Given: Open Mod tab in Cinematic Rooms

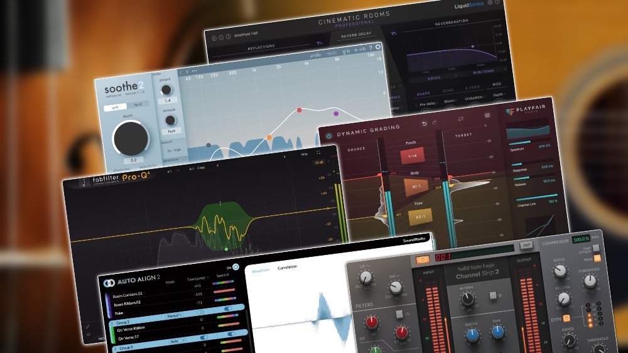Looking at the screenshot, I should pyautogui.click(x=497, y=84).
